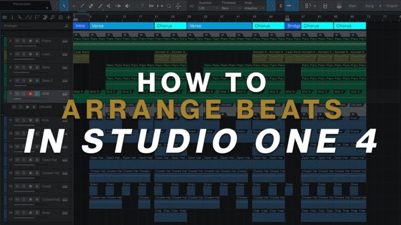Click the Piano track color strip
This screenshot has height=225, width=401.
5,43
